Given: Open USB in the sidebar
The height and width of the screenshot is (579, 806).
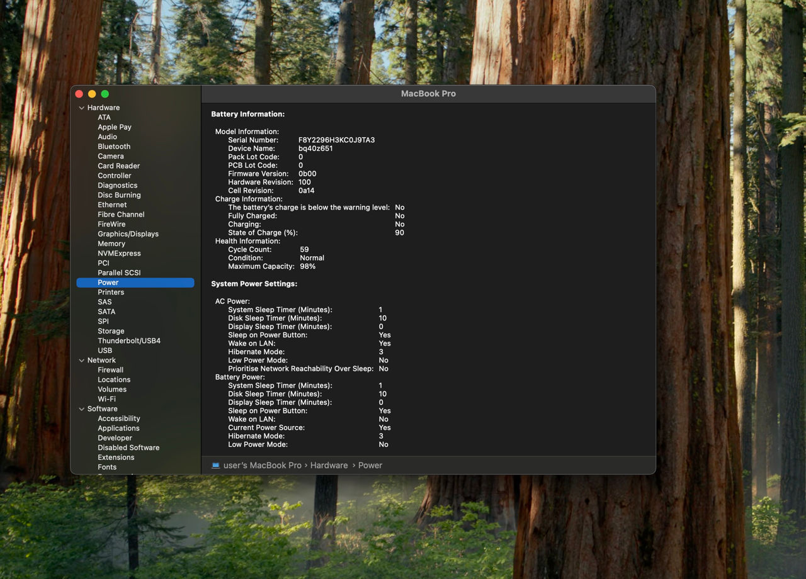Looking at the screenshot, I should (x=105, y=351).
